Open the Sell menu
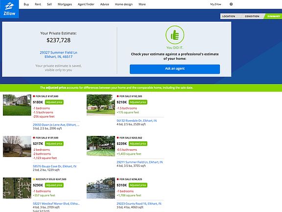This screenshot has height=212, width=282. coord(49,4)
